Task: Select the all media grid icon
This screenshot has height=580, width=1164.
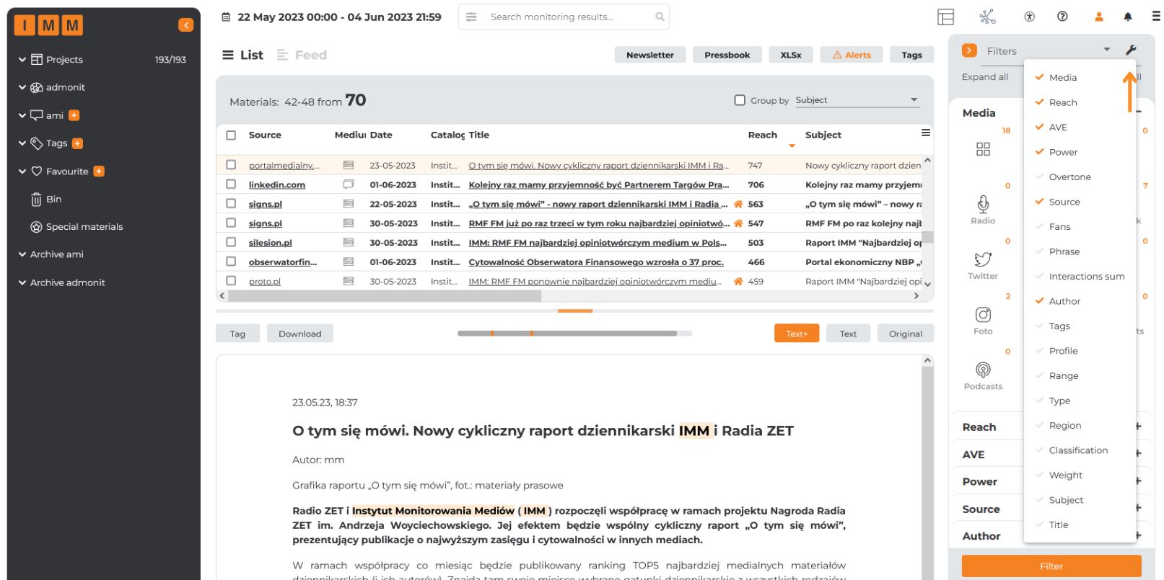Action: (x=983, y=149)
